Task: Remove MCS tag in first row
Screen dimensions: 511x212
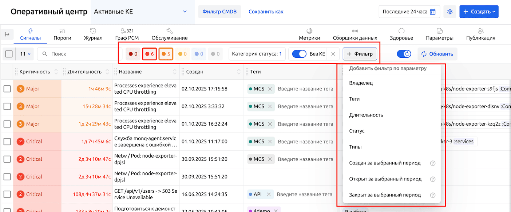Action: 270,89
